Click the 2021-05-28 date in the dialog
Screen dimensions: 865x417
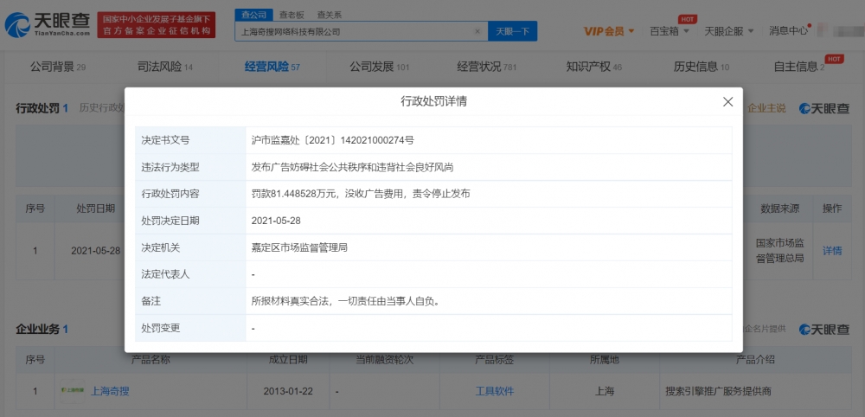276,221
